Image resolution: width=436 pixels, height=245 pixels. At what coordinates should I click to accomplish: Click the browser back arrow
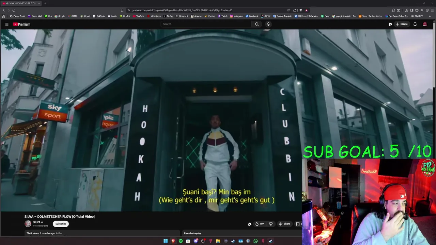[4, 10]
